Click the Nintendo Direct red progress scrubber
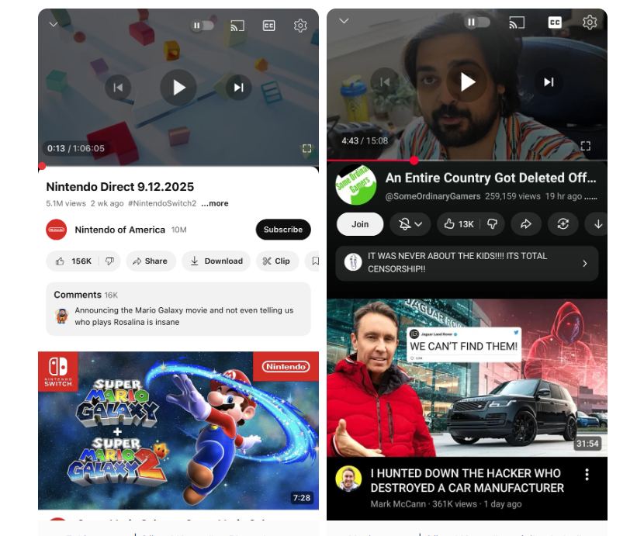The image size is (637, 536). pyautogui.click(x=42, y=166)
